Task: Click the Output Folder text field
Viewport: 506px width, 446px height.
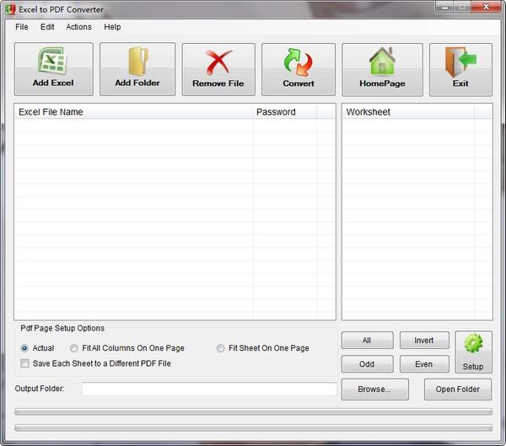Action: pos(209,389)
